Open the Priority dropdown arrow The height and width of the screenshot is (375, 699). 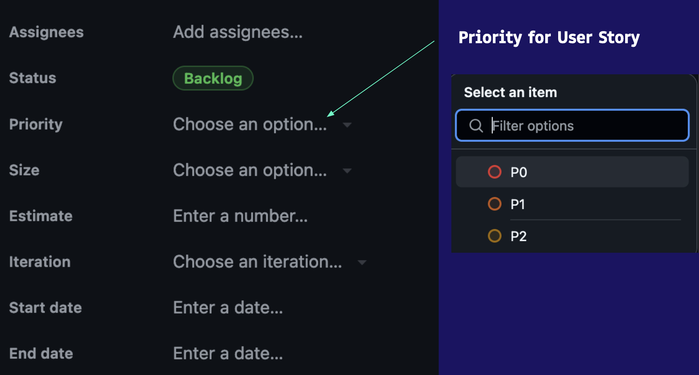tap(347, 125)
